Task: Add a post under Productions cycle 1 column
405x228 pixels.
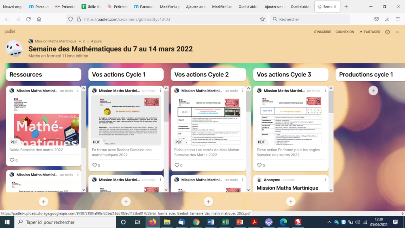Action: [x=373, y=91]
